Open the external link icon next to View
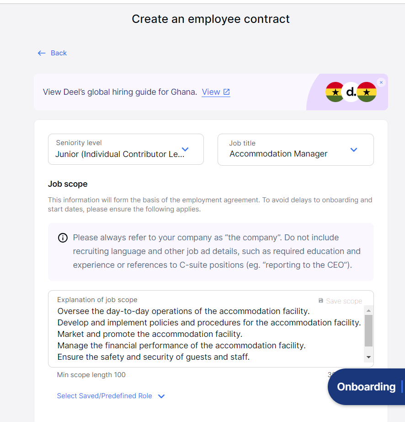The width and height of the screenshot is (405, 422). click(226, 92)
